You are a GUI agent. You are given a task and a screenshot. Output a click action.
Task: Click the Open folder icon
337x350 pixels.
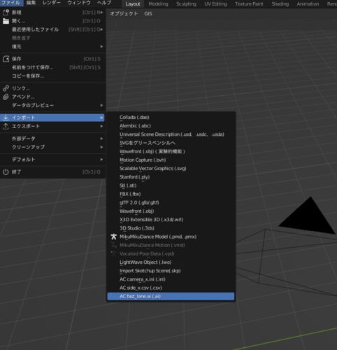(6, 21)
